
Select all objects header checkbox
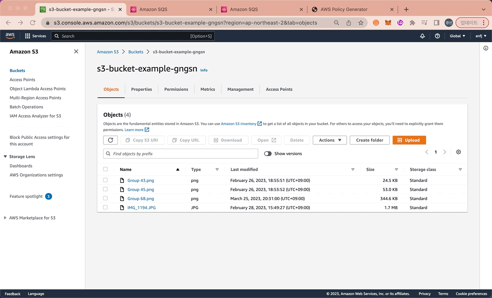105,169
